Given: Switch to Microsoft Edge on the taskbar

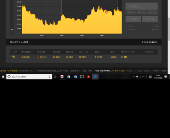Looking at the screenshot, I should (x=95, y=77).
